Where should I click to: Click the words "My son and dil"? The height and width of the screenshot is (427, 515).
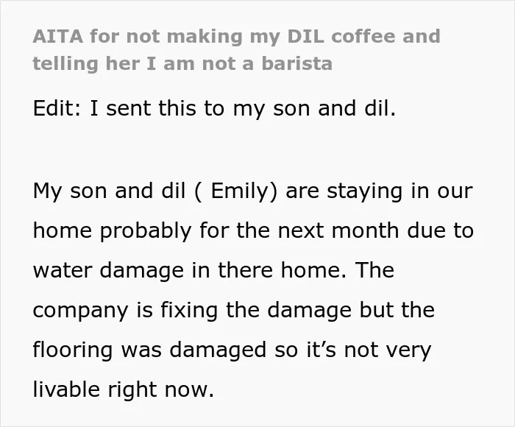[109, 191]
